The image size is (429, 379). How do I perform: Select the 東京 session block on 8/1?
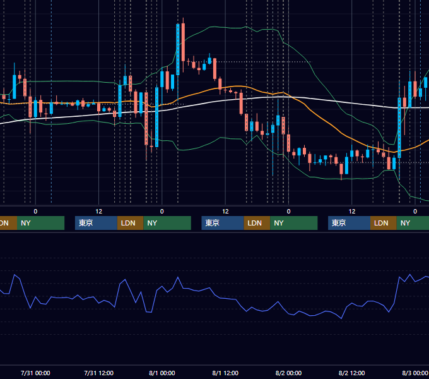[x=223, y=223]
